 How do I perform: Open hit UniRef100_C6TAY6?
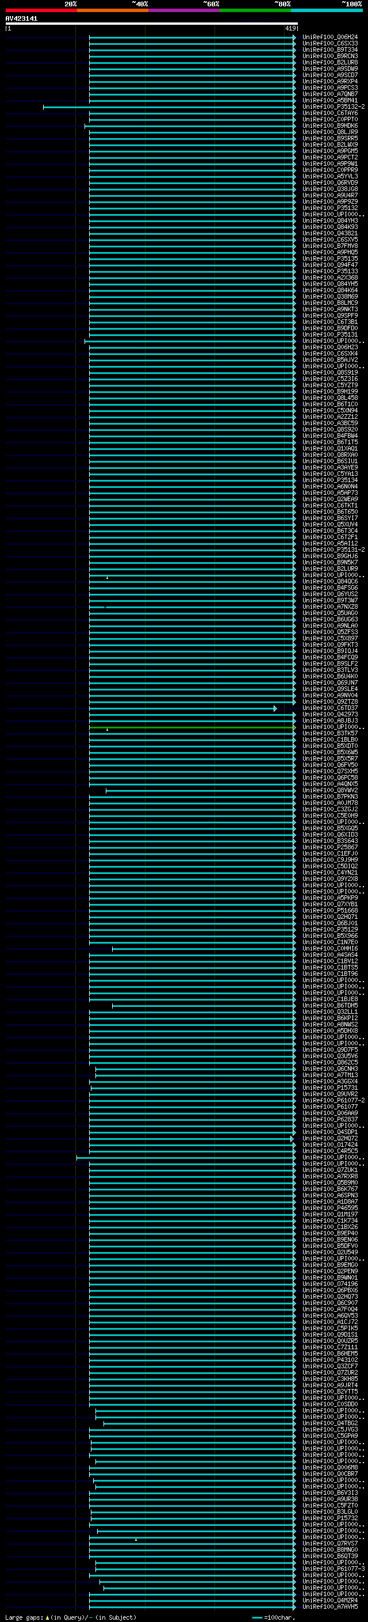pyautogui.click(x=330, y=113)
